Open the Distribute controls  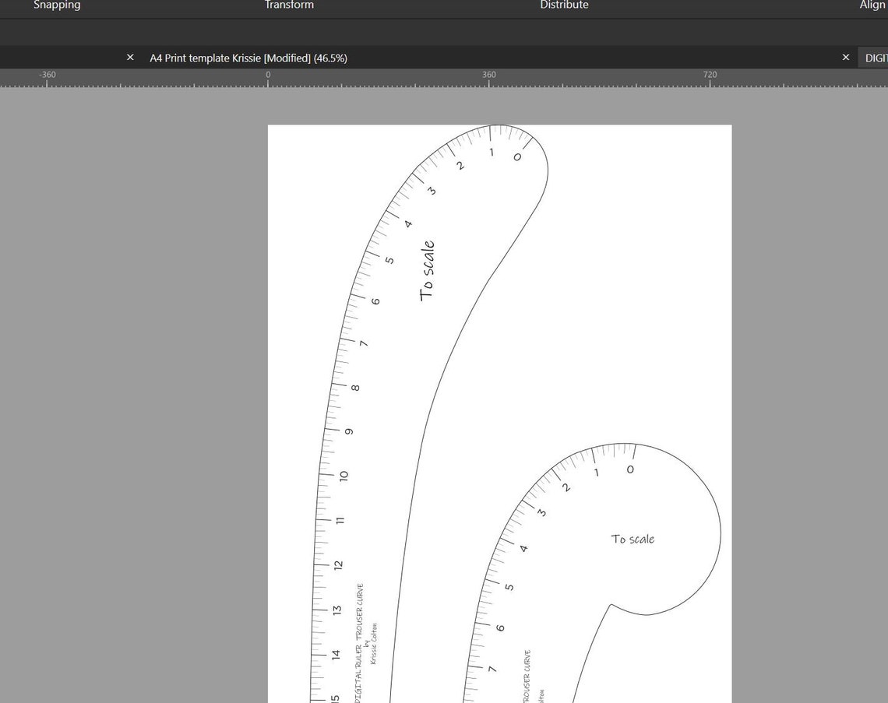point(564,5)
